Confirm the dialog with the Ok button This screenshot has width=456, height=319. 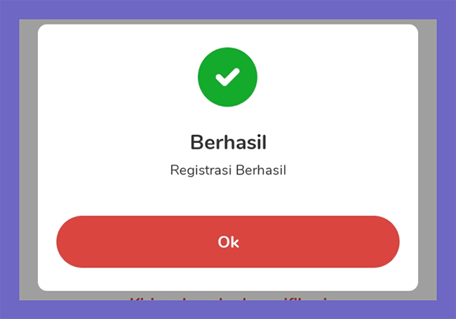pos(228,242)
